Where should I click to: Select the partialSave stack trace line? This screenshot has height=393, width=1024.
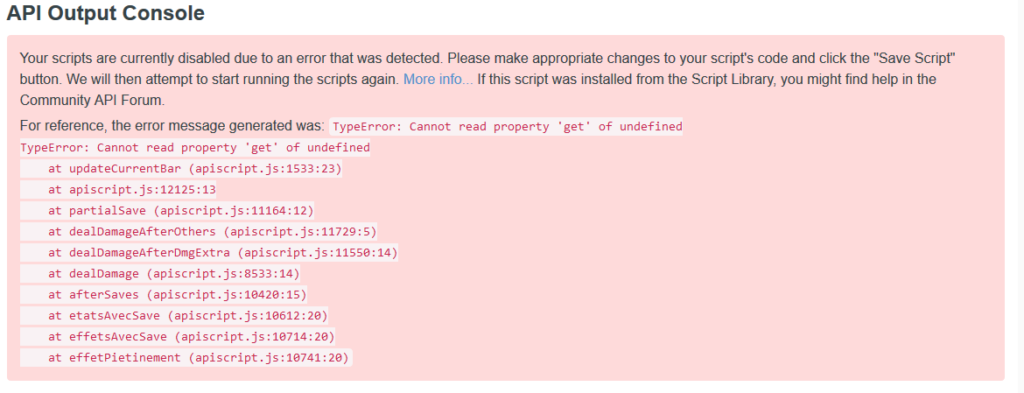click(x=180, y=211)
